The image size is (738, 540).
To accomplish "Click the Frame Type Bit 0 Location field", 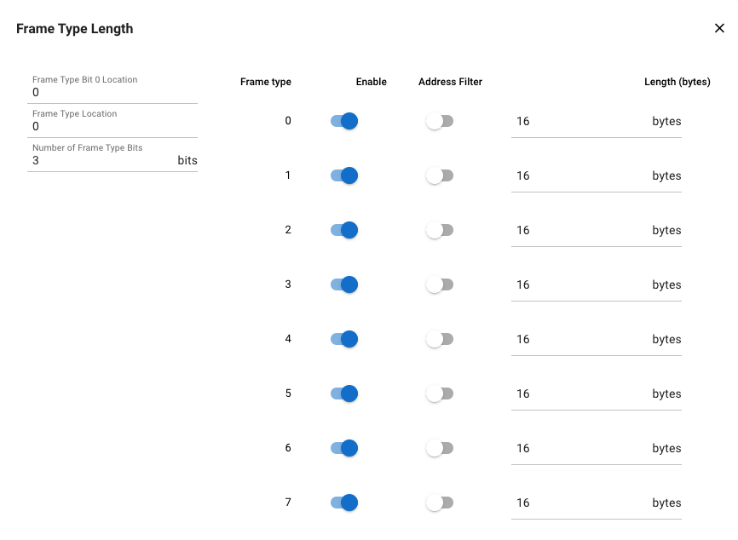I will point(112,92).
